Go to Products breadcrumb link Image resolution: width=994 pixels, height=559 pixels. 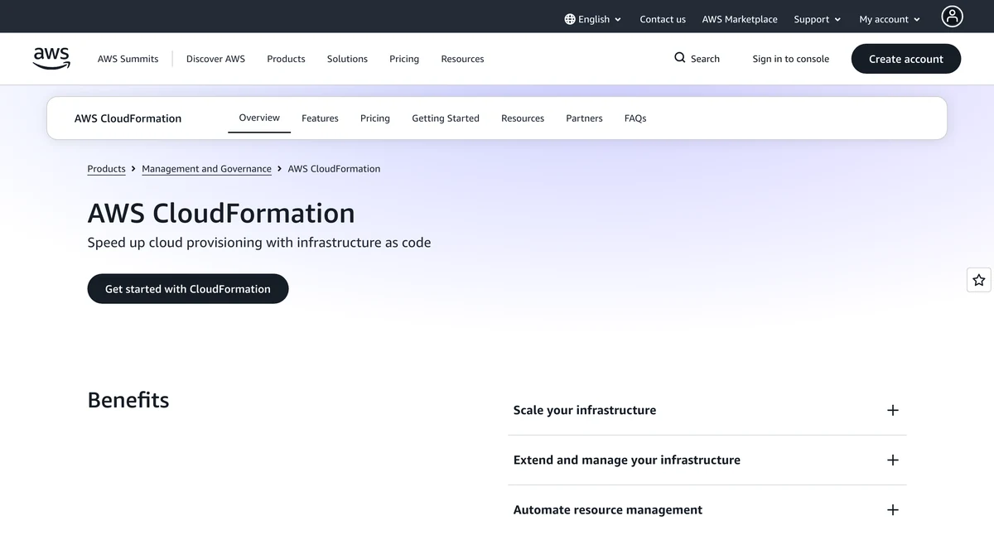click(x=107, y=169)
